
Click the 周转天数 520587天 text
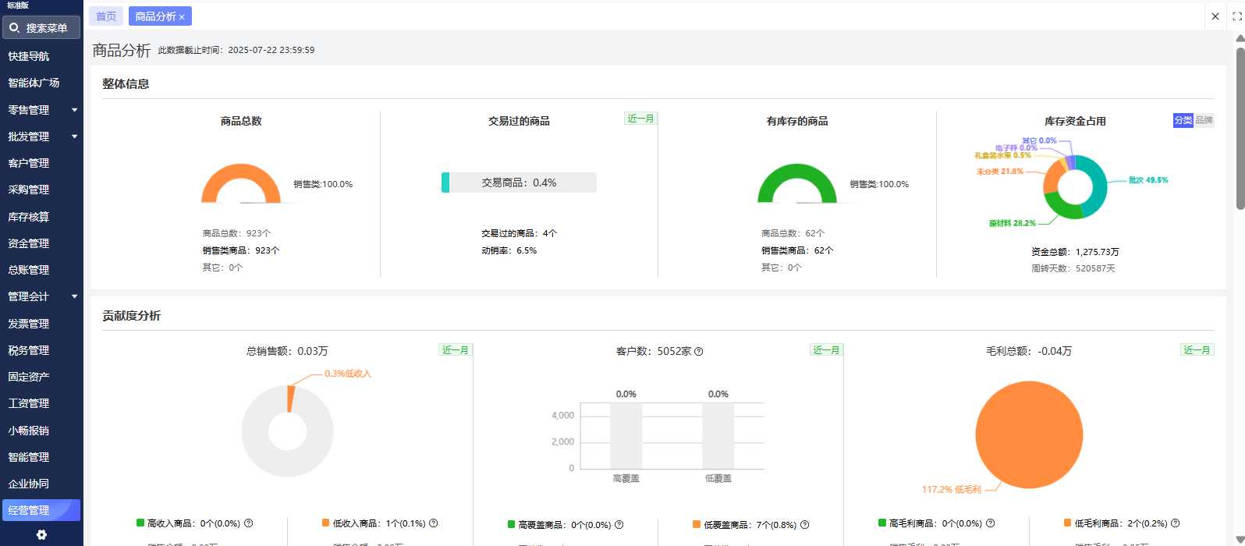click(x=1073, y=268)
